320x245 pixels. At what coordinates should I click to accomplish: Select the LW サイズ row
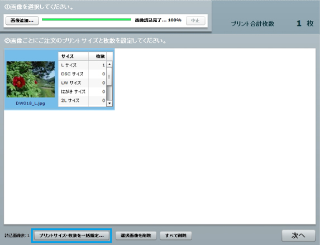(82, 83)
